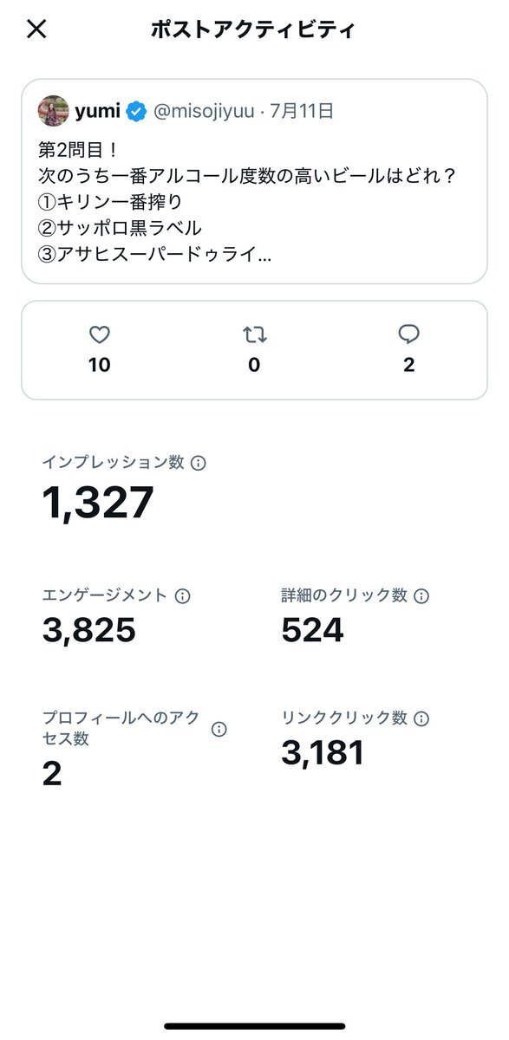Viewport: 509px width, 1040px height.
Task: Open the info icon beside 詳細のクリック数
Action: point(421,596)
